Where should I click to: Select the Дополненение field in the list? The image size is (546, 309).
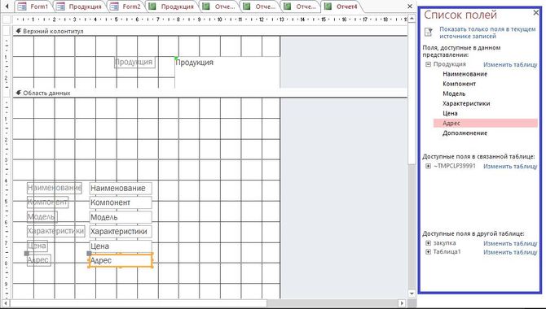[465, 133]
